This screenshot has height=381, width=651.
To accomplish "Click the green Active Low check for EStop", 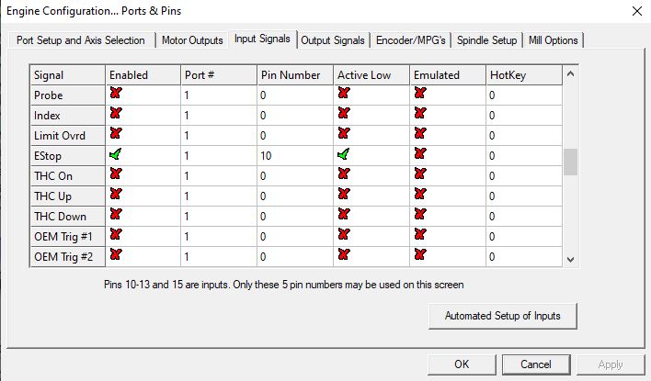I will tap(344, 154).
